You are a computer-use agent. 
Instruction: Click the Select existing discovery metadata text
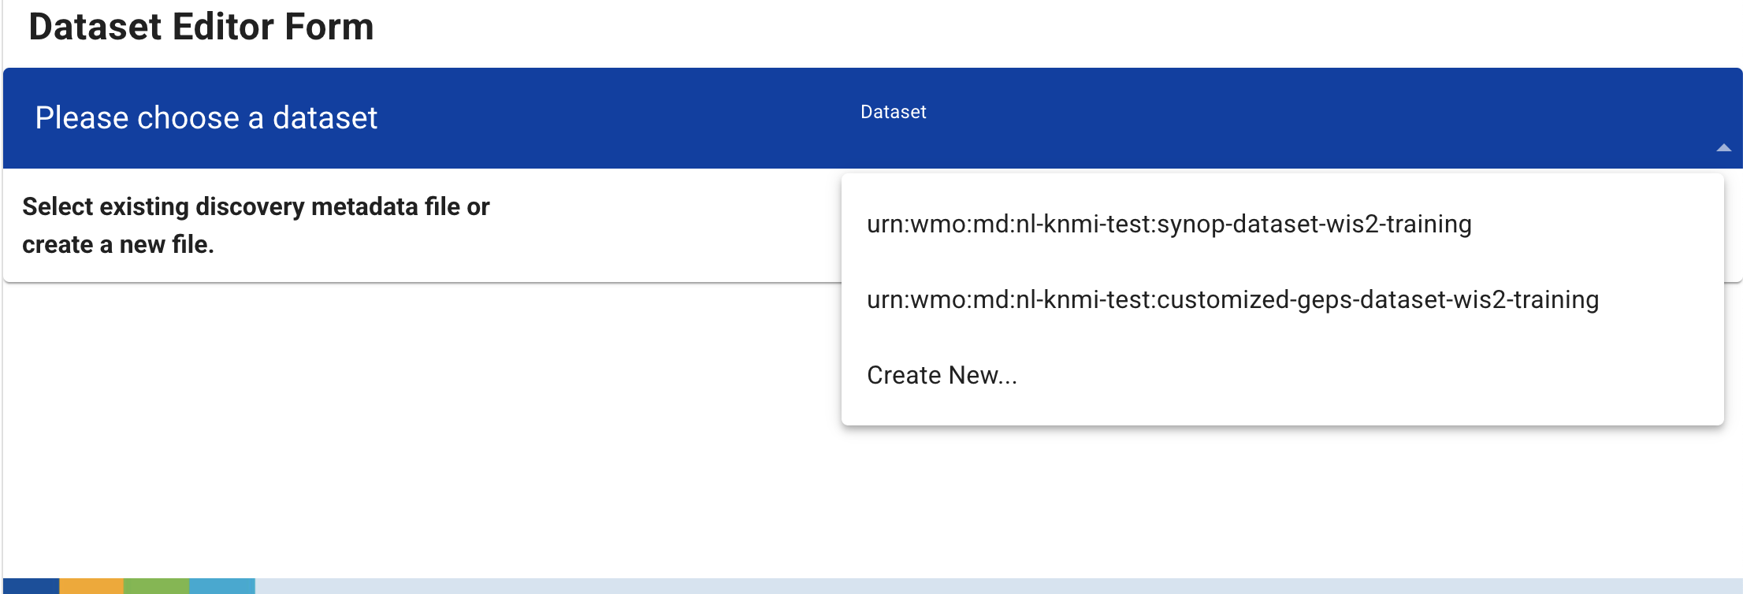(256, 225)
